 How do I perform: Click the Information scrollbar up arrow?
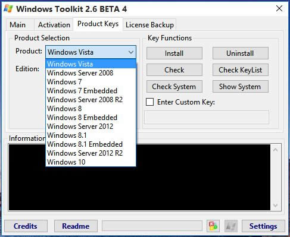(275, 150)
